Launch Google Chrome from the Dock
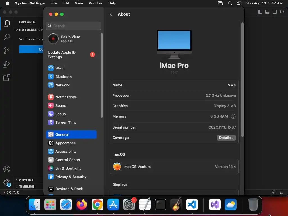 [98, 204]
